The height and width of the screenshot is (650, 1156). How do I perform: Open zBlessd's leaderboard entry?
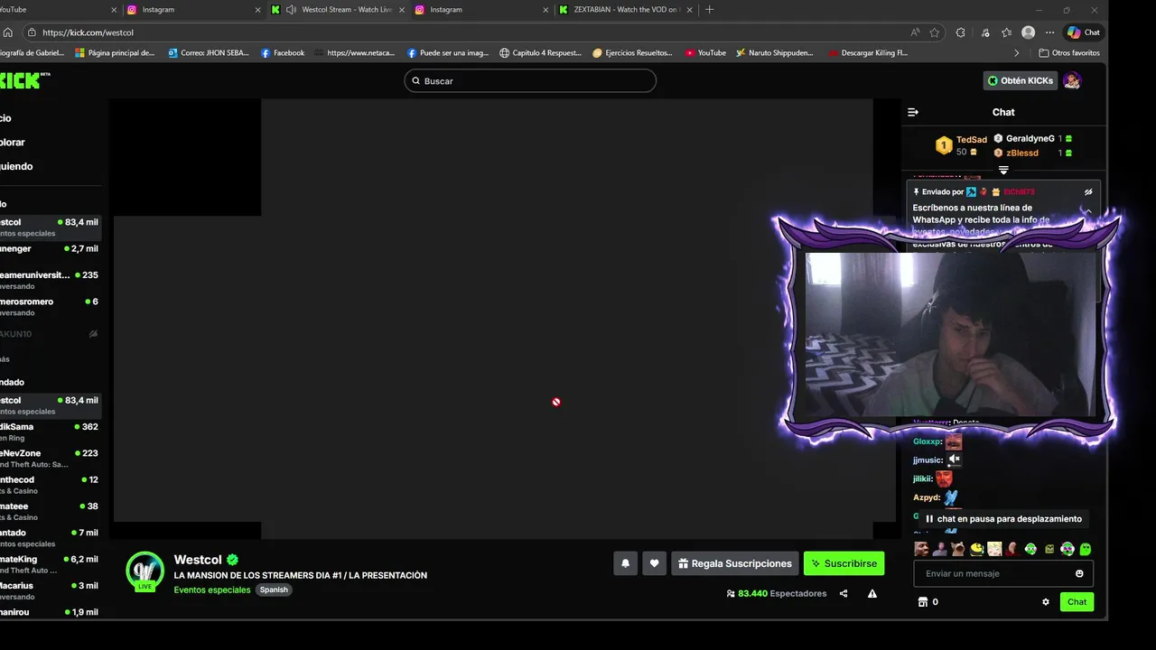tap(1032, 153)
